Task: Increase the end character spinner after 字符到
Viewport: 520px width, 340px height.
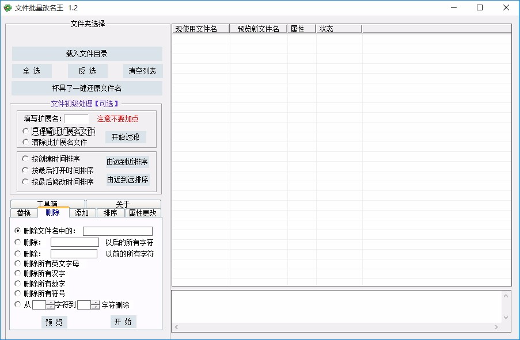Action: (96, 303)
